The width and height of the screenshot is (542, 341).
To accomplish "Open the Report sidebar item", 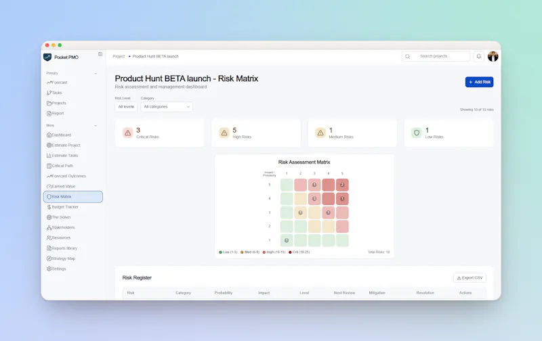I will coord(56,114).
